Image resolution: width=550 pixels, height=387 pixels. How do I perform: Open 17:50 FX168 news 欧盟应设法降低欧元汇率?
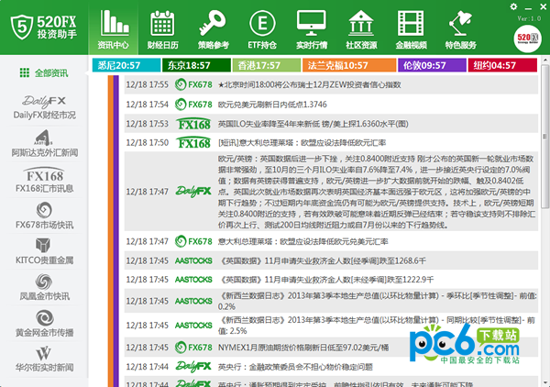click(302, 143)
